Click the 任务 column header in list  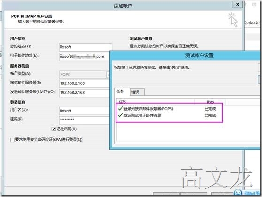click(155, 102)
